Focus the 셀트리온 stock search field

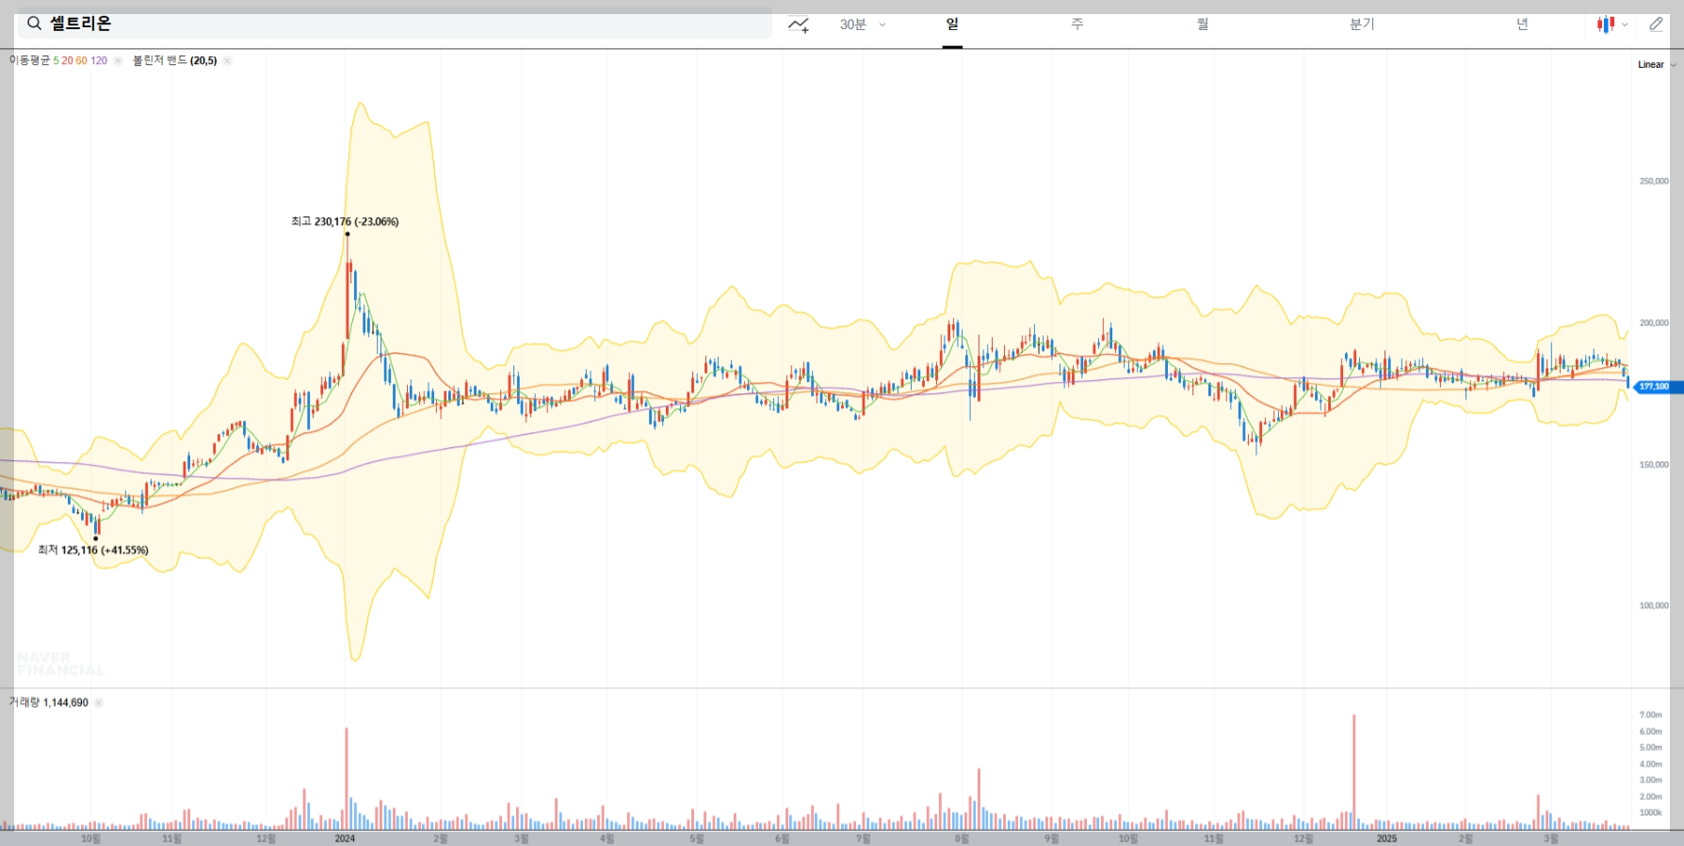[395, 24]
